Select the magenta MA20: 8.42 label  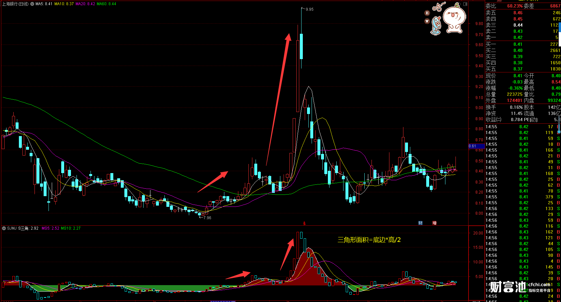[x=85, y=4]
